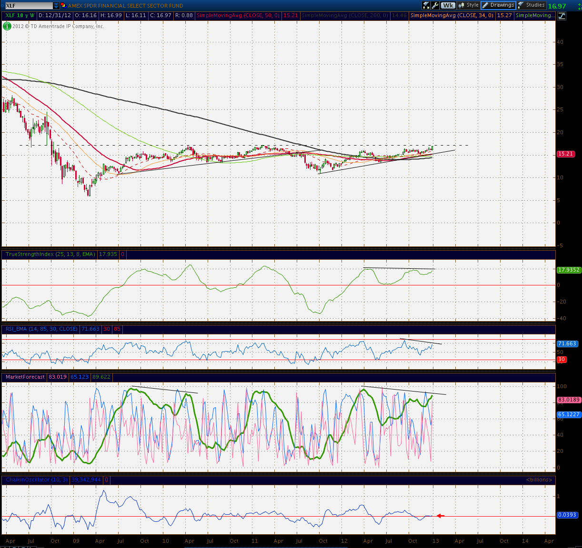The width and height of the screenshot is (582, 548).
Task: Click the 15.27 value after the 34 SMA label
Action: click(x=504, y=16)
